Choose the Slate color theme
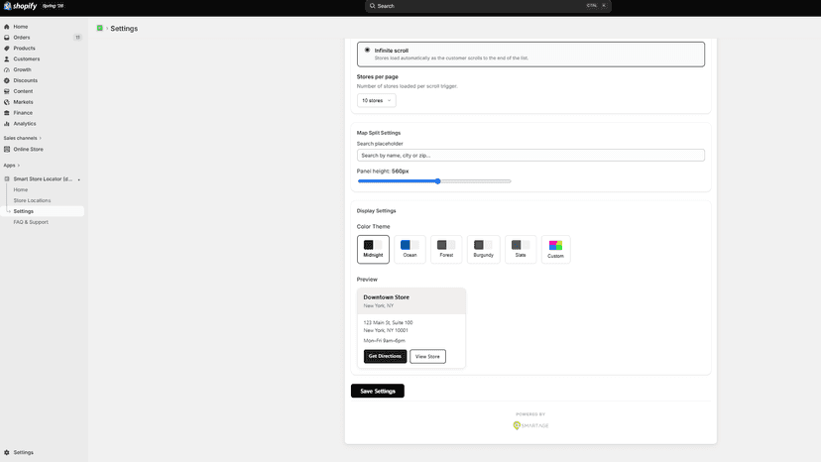The width and height of the screenshot is (821, 462). click(521, 249)
